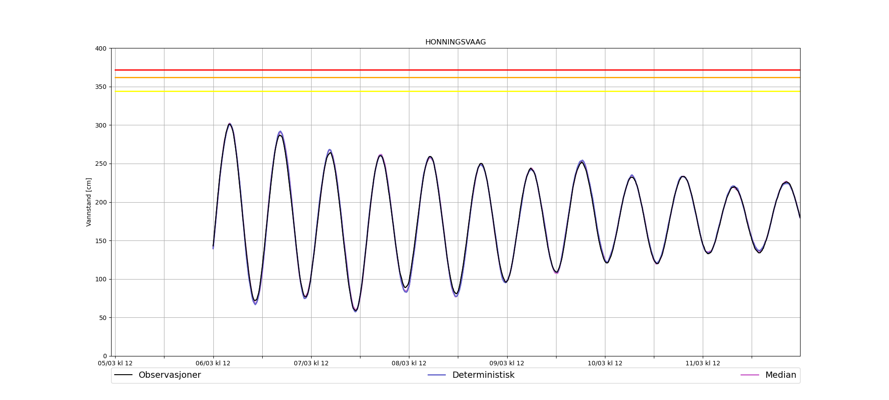Image resolution: width=889 pixels, height=400 pixels.
Task: Click the 09/03 kl 12 x-axis label
Action: click(507, 363)
